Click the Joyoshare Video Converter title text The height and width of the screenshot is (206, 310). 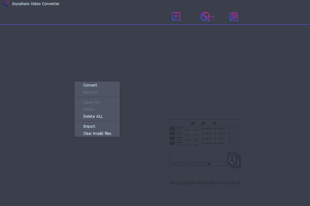click(x=36, y=4)
